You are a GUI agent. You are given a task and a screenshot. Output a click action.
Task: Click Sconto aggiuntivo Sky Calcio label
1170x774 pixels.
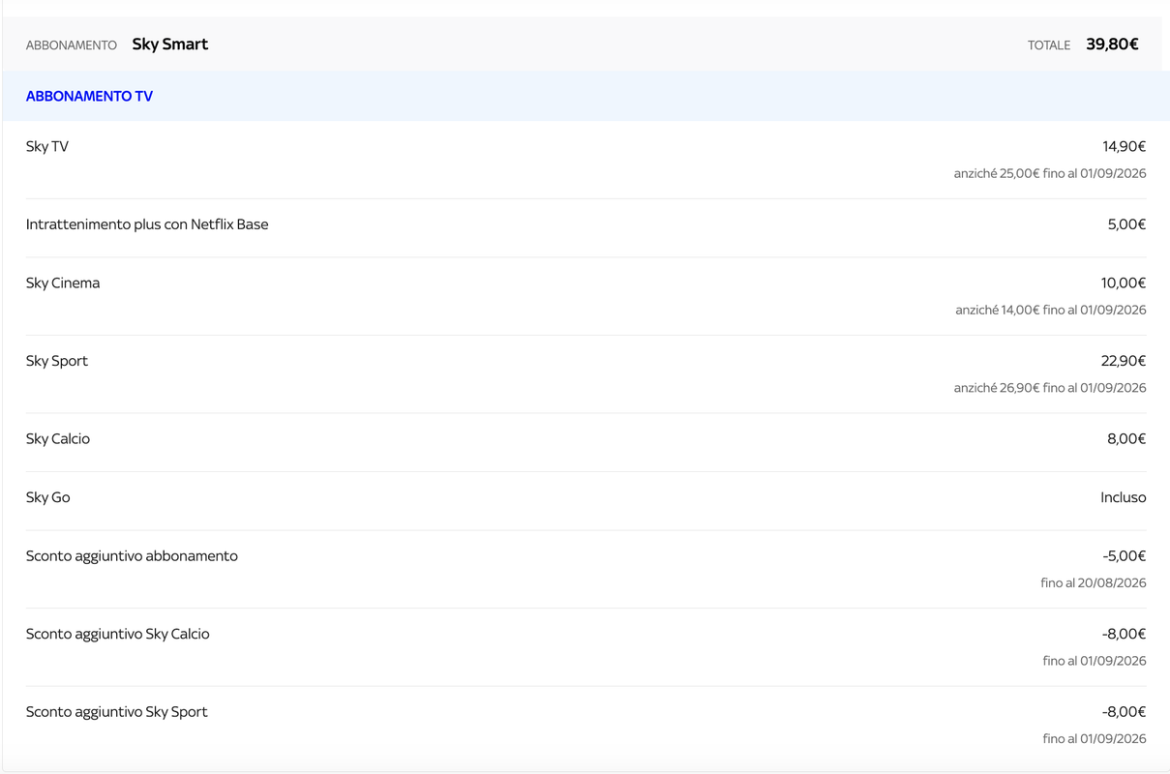[x=118, y=635]
